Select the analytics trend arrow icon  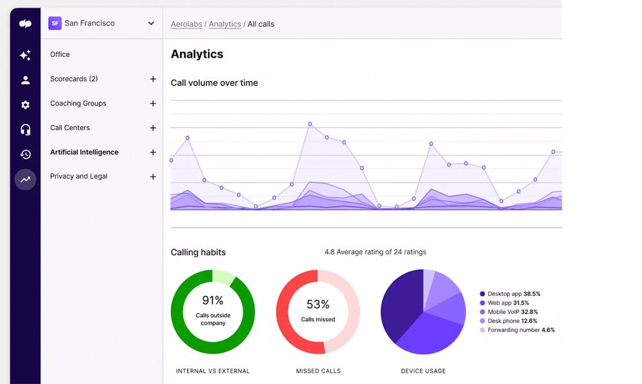[x=25, y=180]
